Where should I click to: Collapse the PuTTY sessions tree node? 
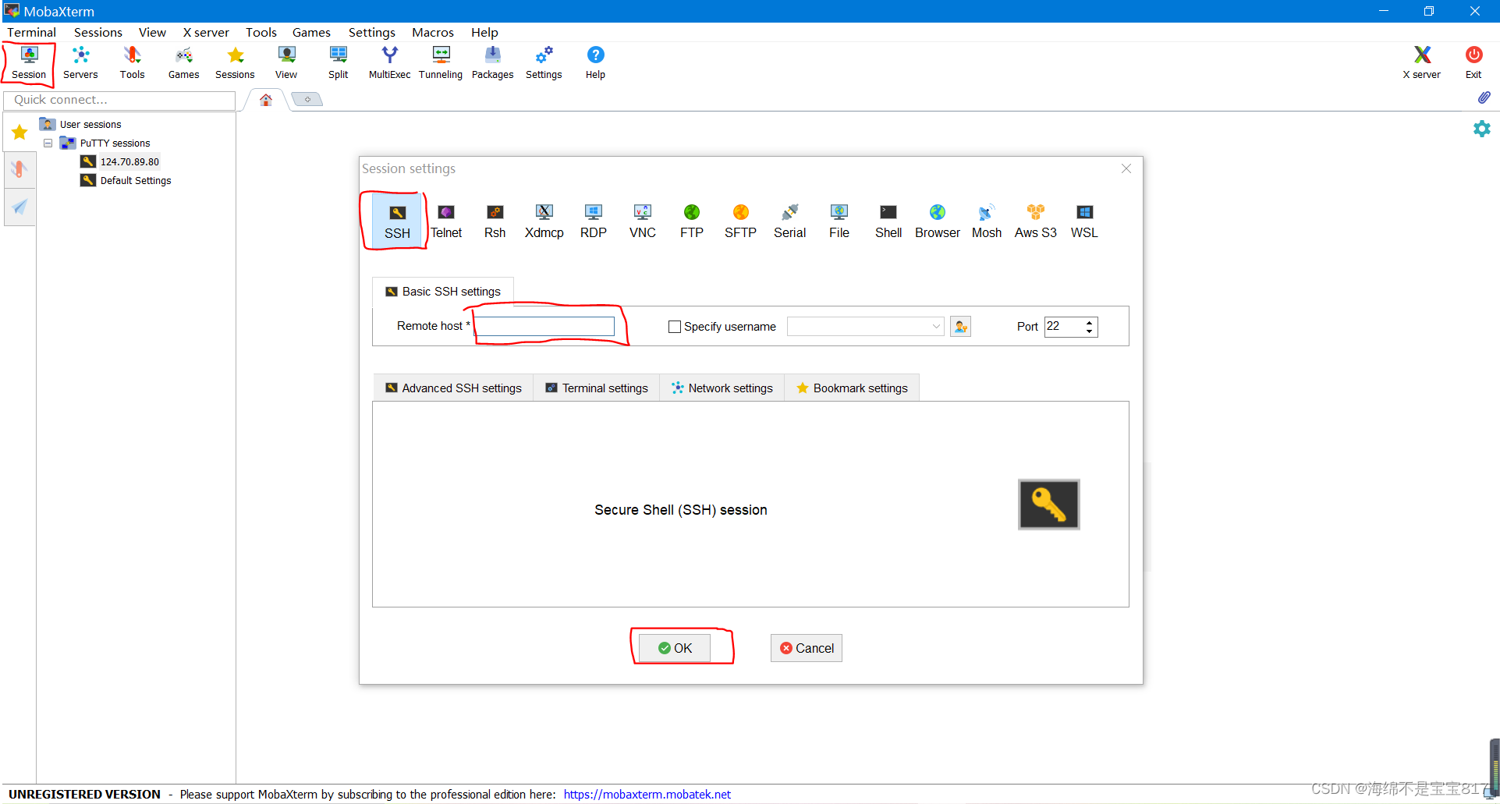pos(48,143)
